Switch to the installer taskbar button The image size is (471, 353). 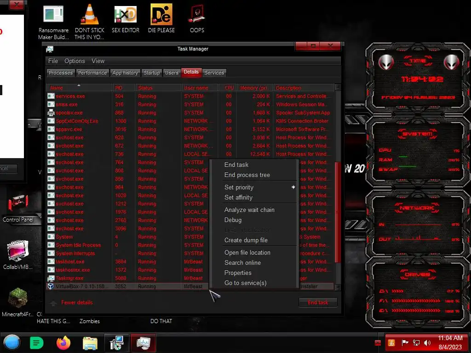(116, 343)
